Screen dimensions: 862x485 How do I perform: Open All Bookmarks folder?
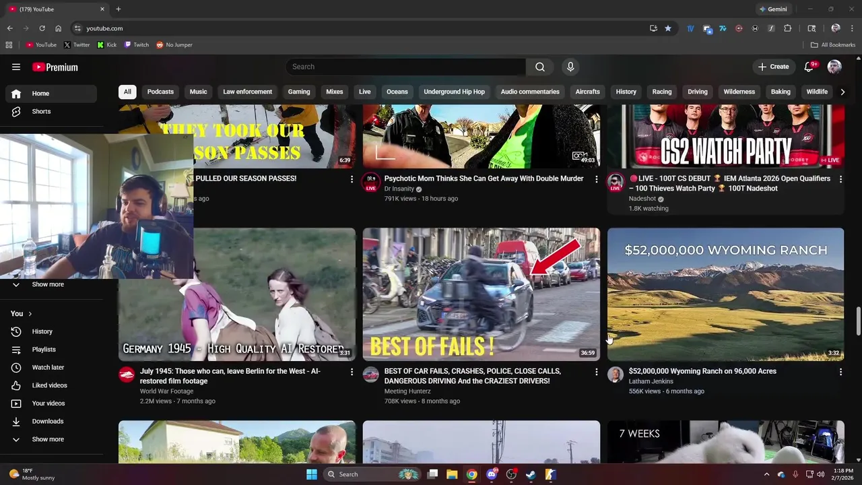[833, 45]
